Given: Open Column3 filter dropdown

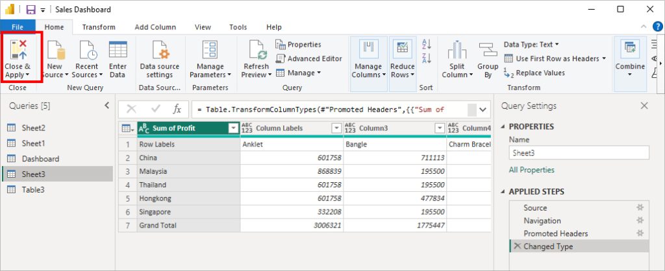Looking at the screenshot, I should [x=440, y=128].
